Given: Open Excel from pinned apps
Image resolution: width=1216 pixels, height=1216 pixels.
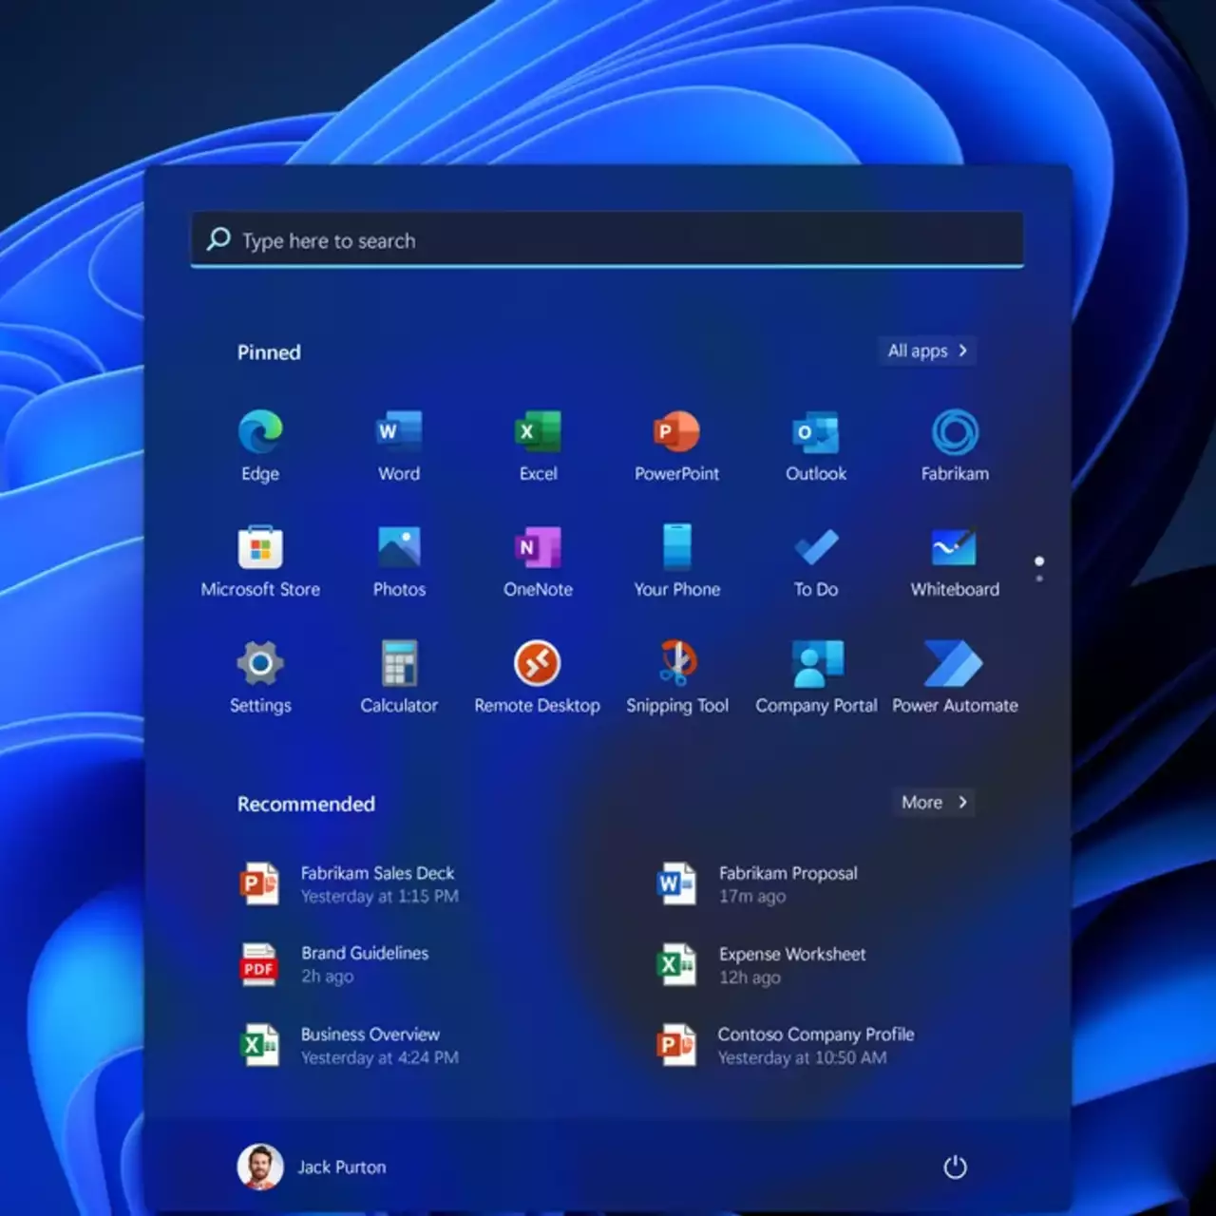Looking at the screenshot, I should 538,446.
